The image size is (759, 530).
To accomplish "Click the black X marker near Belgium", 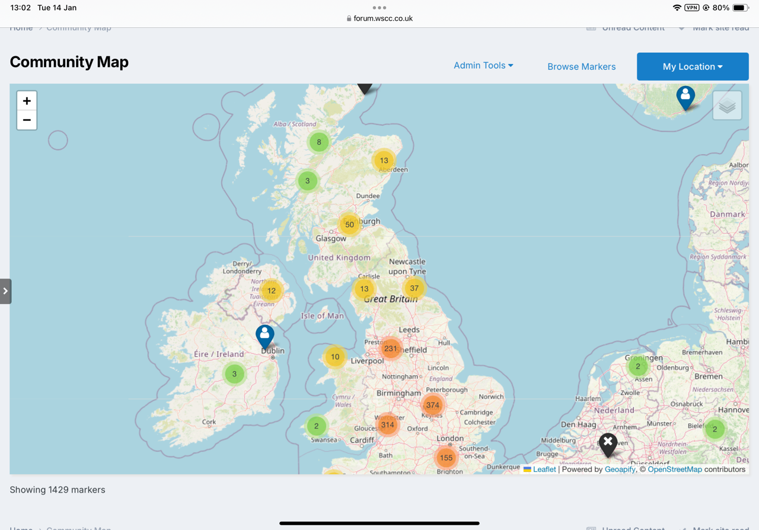I will [608, 444].
